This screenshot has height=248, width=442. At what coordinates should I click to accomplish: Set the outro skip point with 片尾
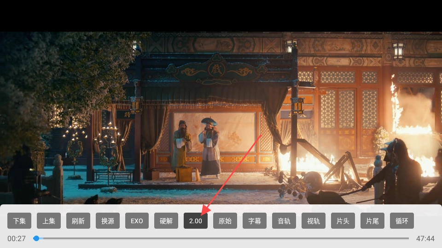(372, 221)
